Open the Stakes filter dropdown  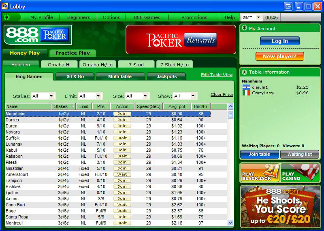click(x=51, y=96)
